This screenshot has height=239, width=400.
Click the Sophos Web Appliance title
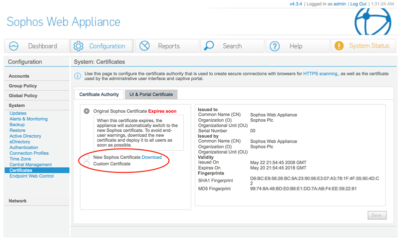pyautogui.click(x=64, y=22)
